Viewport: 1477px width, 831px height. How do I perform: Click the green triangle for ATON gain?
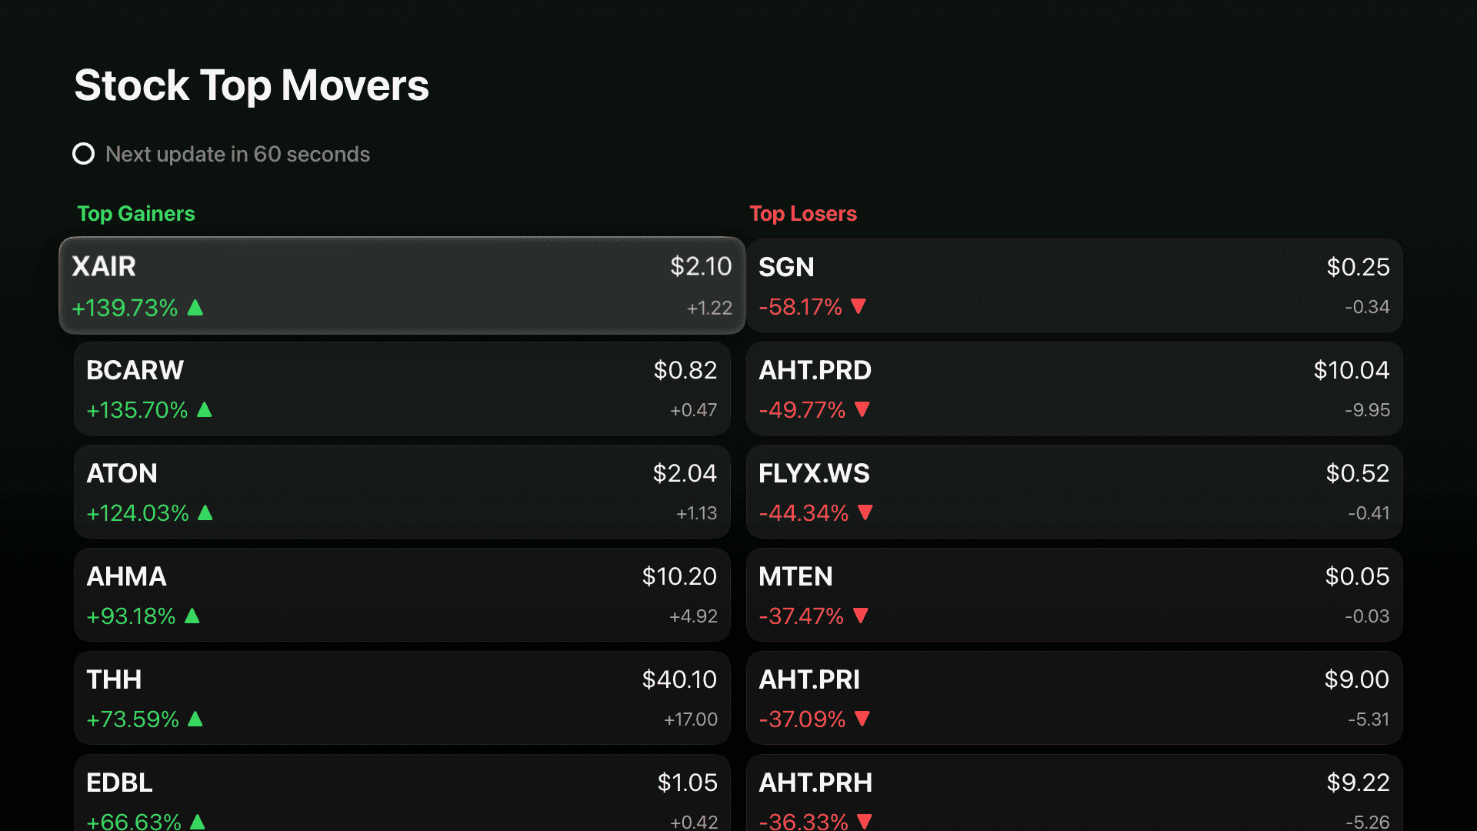coord(205,513)
